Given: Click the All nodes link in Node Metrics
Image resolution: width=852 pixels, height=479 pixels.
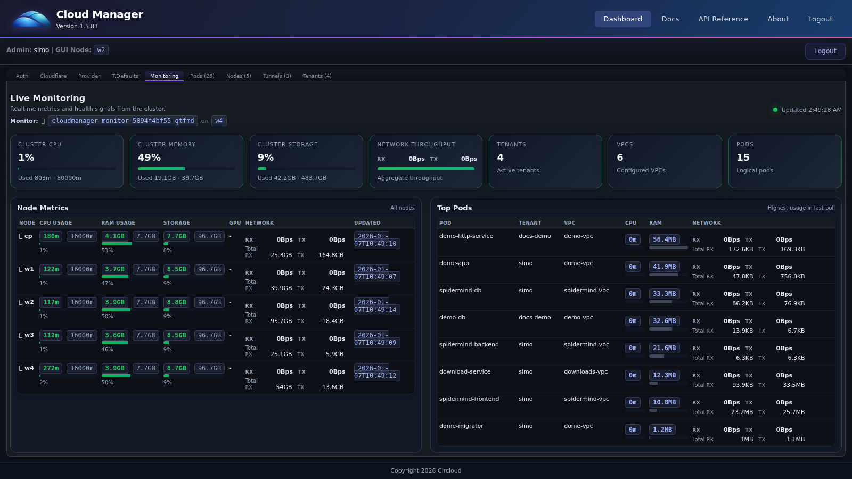Looking at the screenshot, I should 403,208.
